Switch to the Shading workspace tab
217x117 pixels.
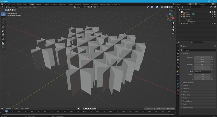(x=71, y=4)
